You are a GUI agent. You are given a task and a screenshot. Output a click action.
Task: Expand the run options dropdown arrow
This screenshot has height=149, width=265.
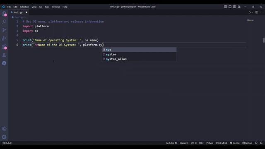tap(253, 12)
